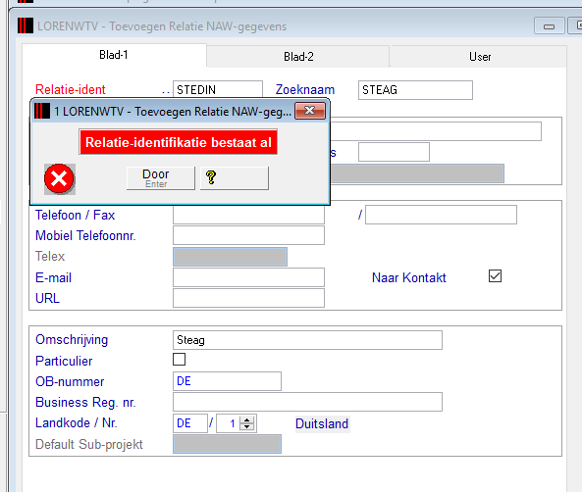Click the main window's striped app icon
This screenshot has height=492, width=582.
click(x=26, y=25)
